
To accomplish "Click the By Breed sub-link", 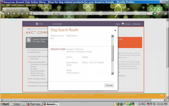I will click(34, 69).
